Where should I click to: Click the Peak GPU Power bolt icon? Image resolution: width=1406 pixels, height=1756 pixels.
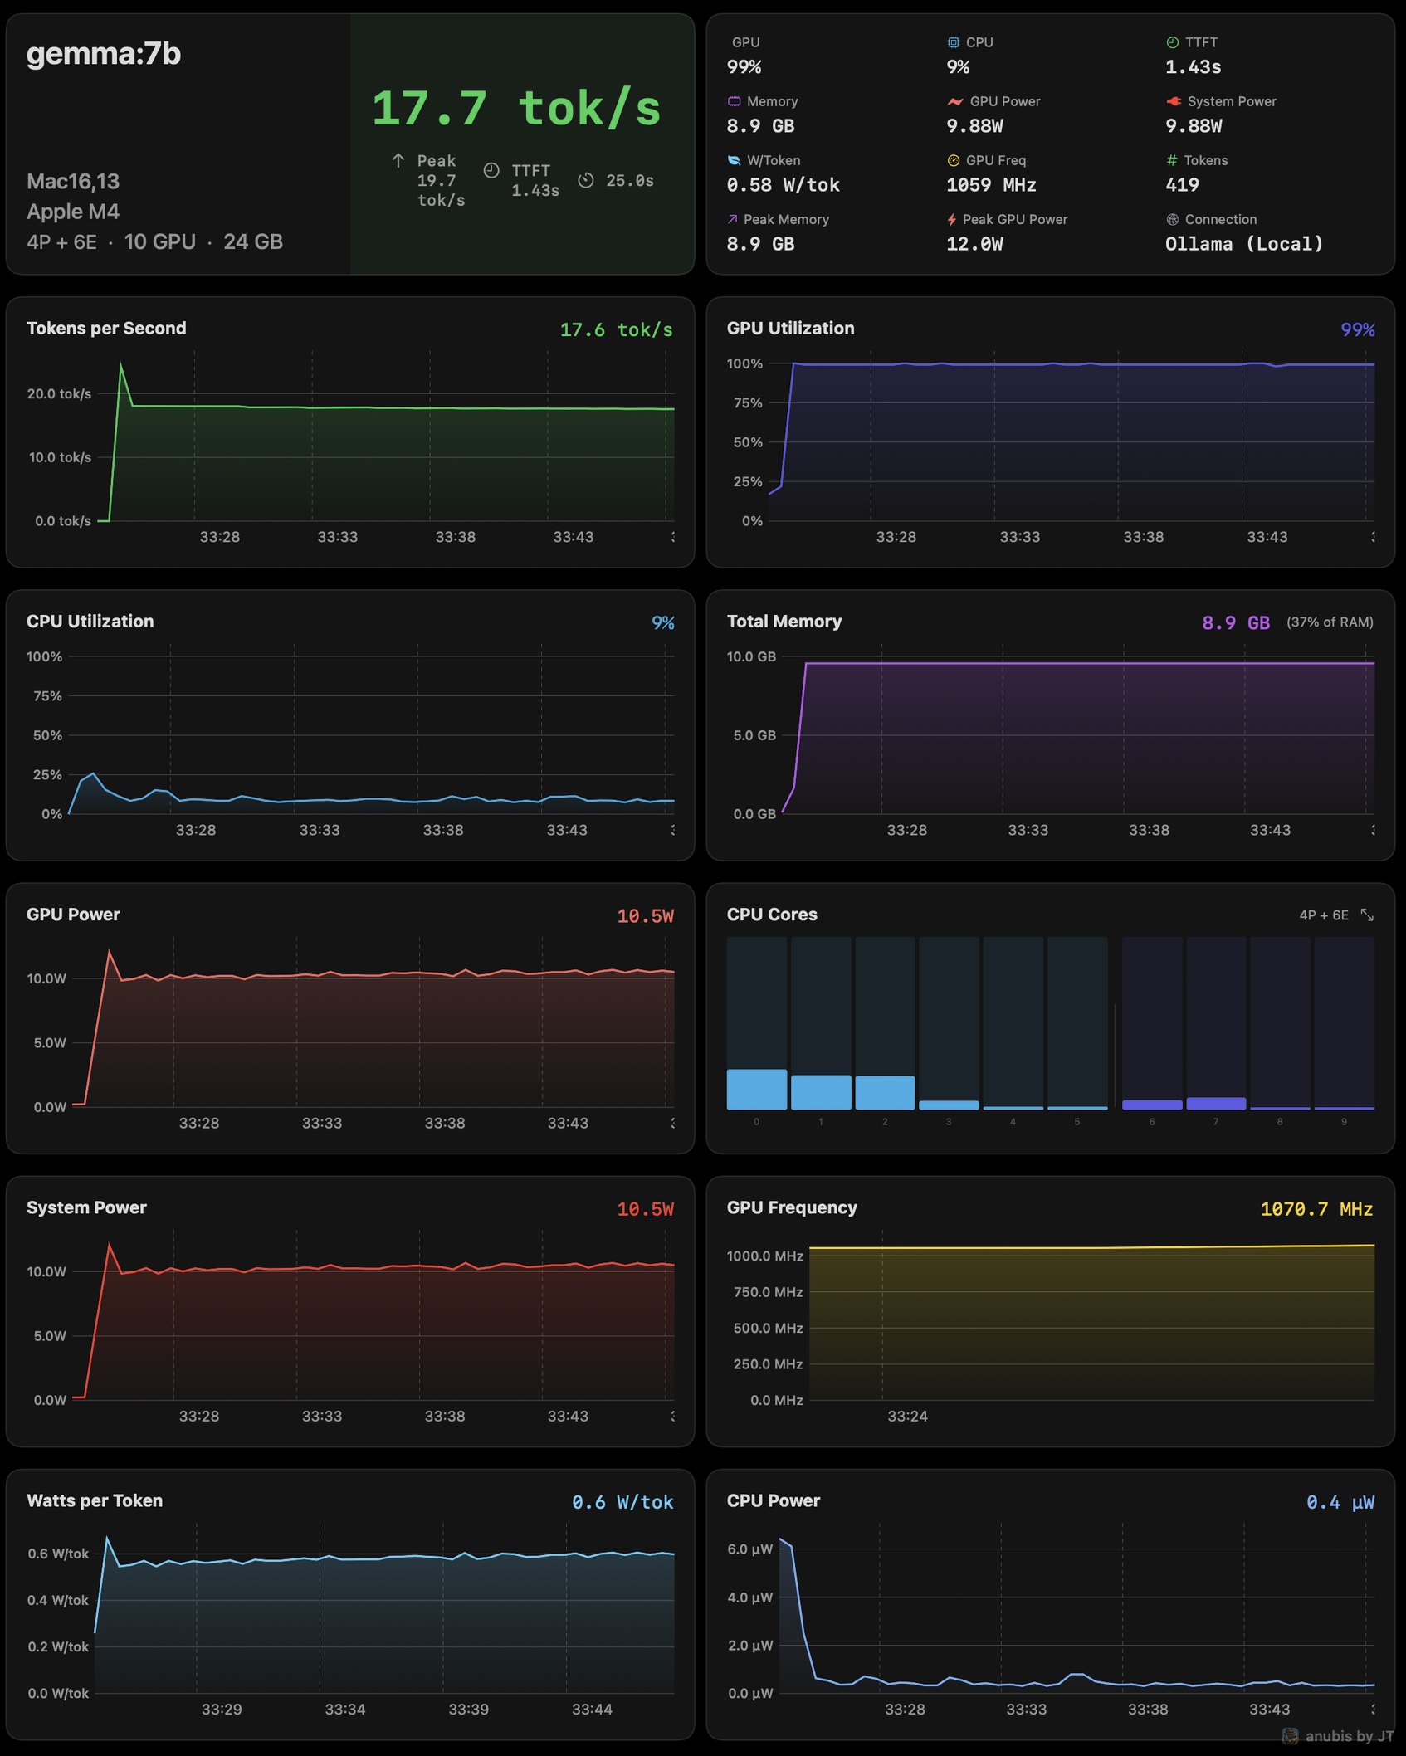(951, 219)
